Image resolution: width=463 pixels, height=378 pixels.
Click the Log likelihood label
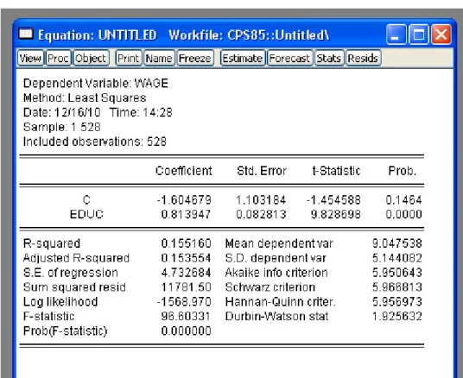(x=60, y=301)
